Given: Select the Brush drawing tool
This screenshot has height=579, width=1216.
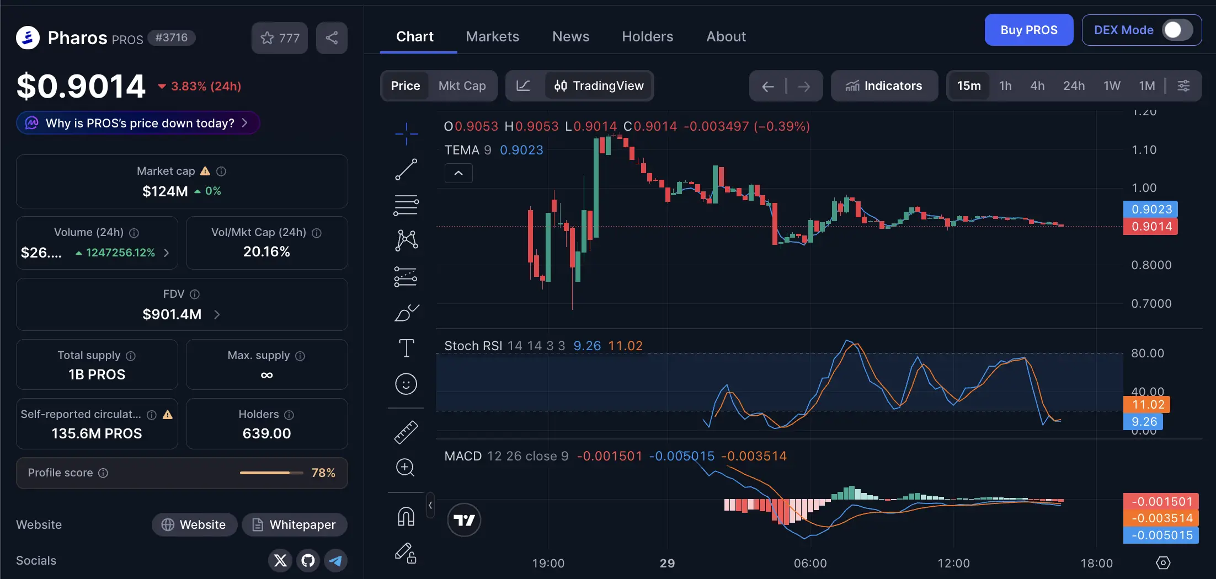Looking at the screenshot, I should (406, 313).
